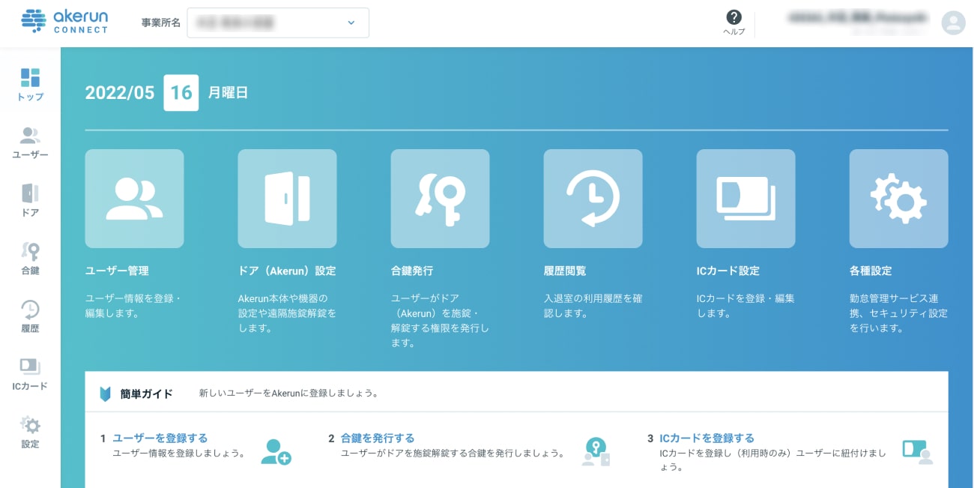Viewport: 974px width, 488px height.
Task: Open ユーザー in the sidebar
Action: [30, 142]
